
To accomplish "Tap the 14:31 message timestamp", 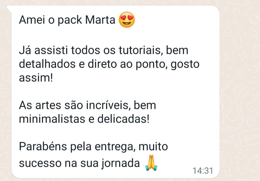I will 203,171.
